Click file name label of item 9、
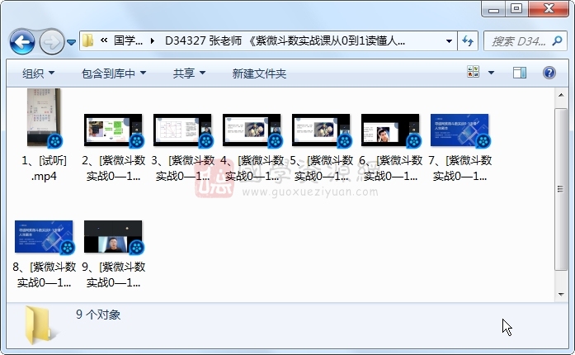The width and height of the screenshot is (575, 355). 113,275
